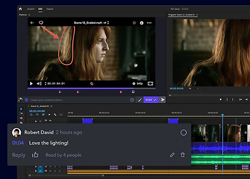Open the Frame.io comments speech bubble icon

[x=41, y=23]
